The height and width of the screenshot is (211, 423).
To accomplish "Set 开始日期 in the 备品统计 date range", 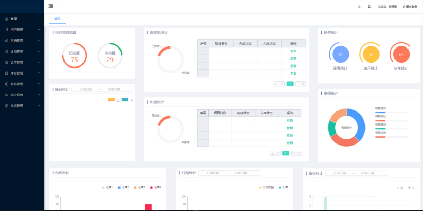I will pos(86,89).
